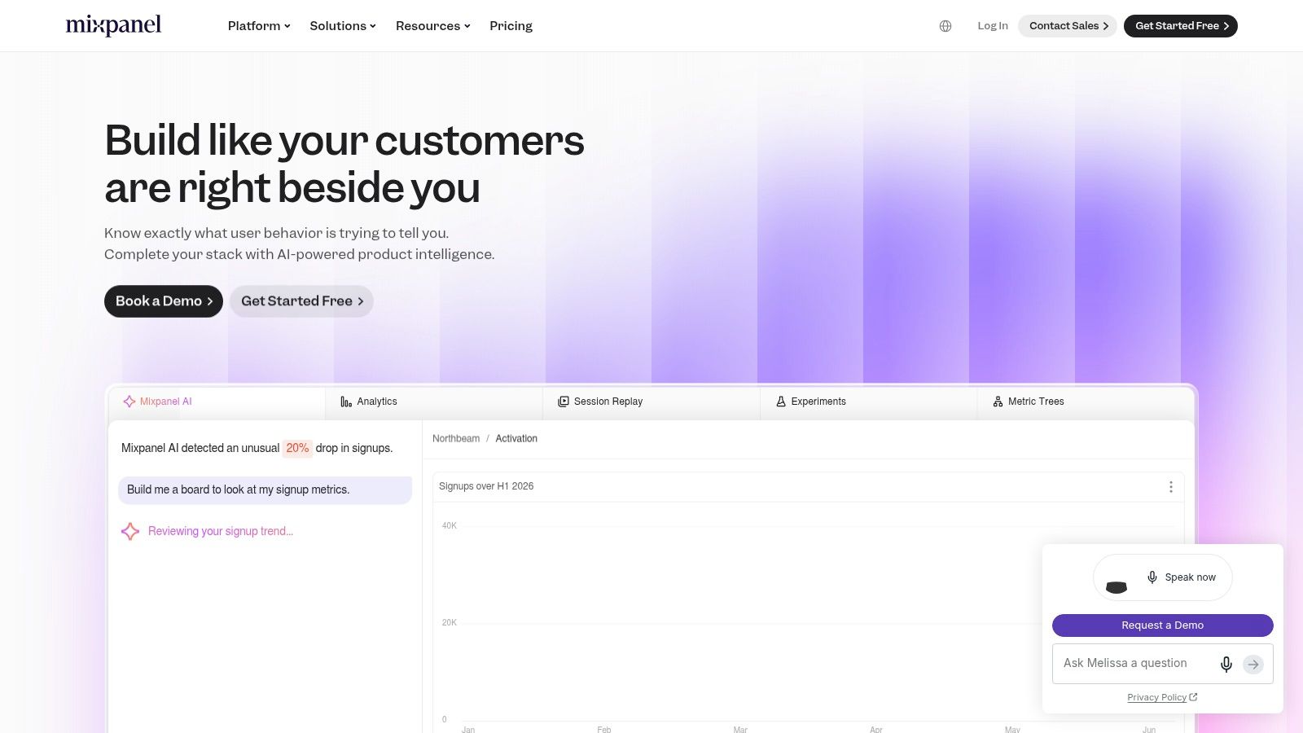The width and height of the screenshot is (1303, 733).
Task: Click the Analytics bar chart icon
Action: click(x=346, y=402)
